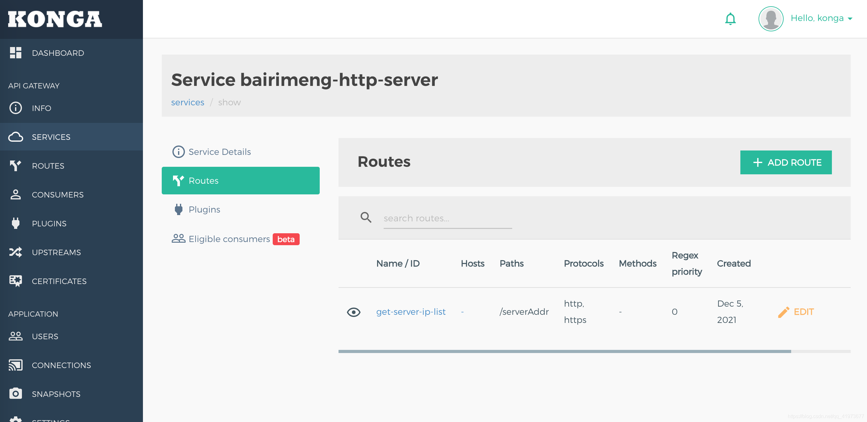Click the Certificates badge icon
The width and height of the screenshot is (867, 422).
[15, 281]
